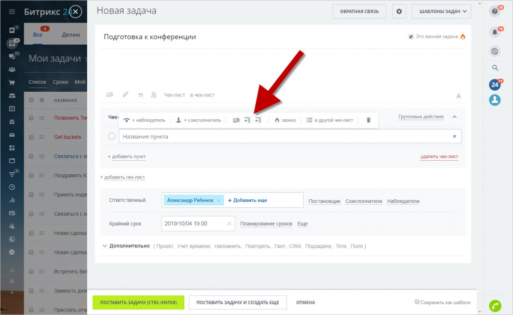Click the search magnifier icon
This screenshot has width=513, height=315.
(495, 68)
